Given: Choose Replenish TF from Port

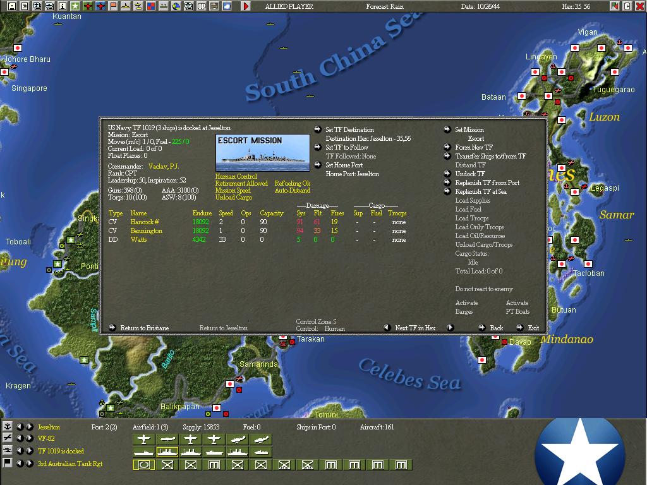Looking at the screenshot, I should coord(487,183).
